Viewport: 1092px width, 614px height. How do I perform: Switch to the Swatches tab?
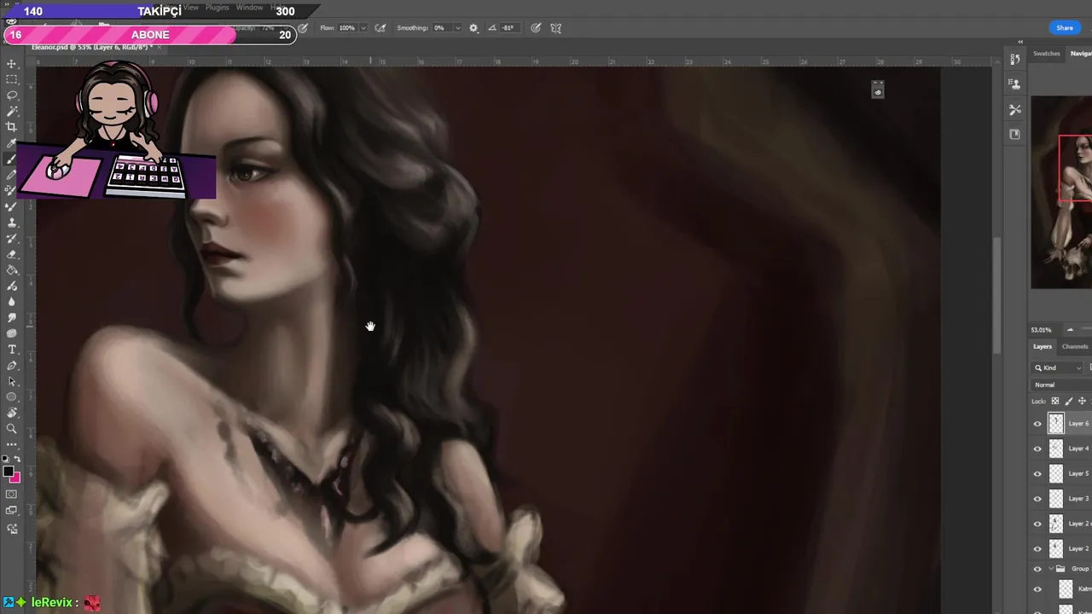(x=1047, y=54)
